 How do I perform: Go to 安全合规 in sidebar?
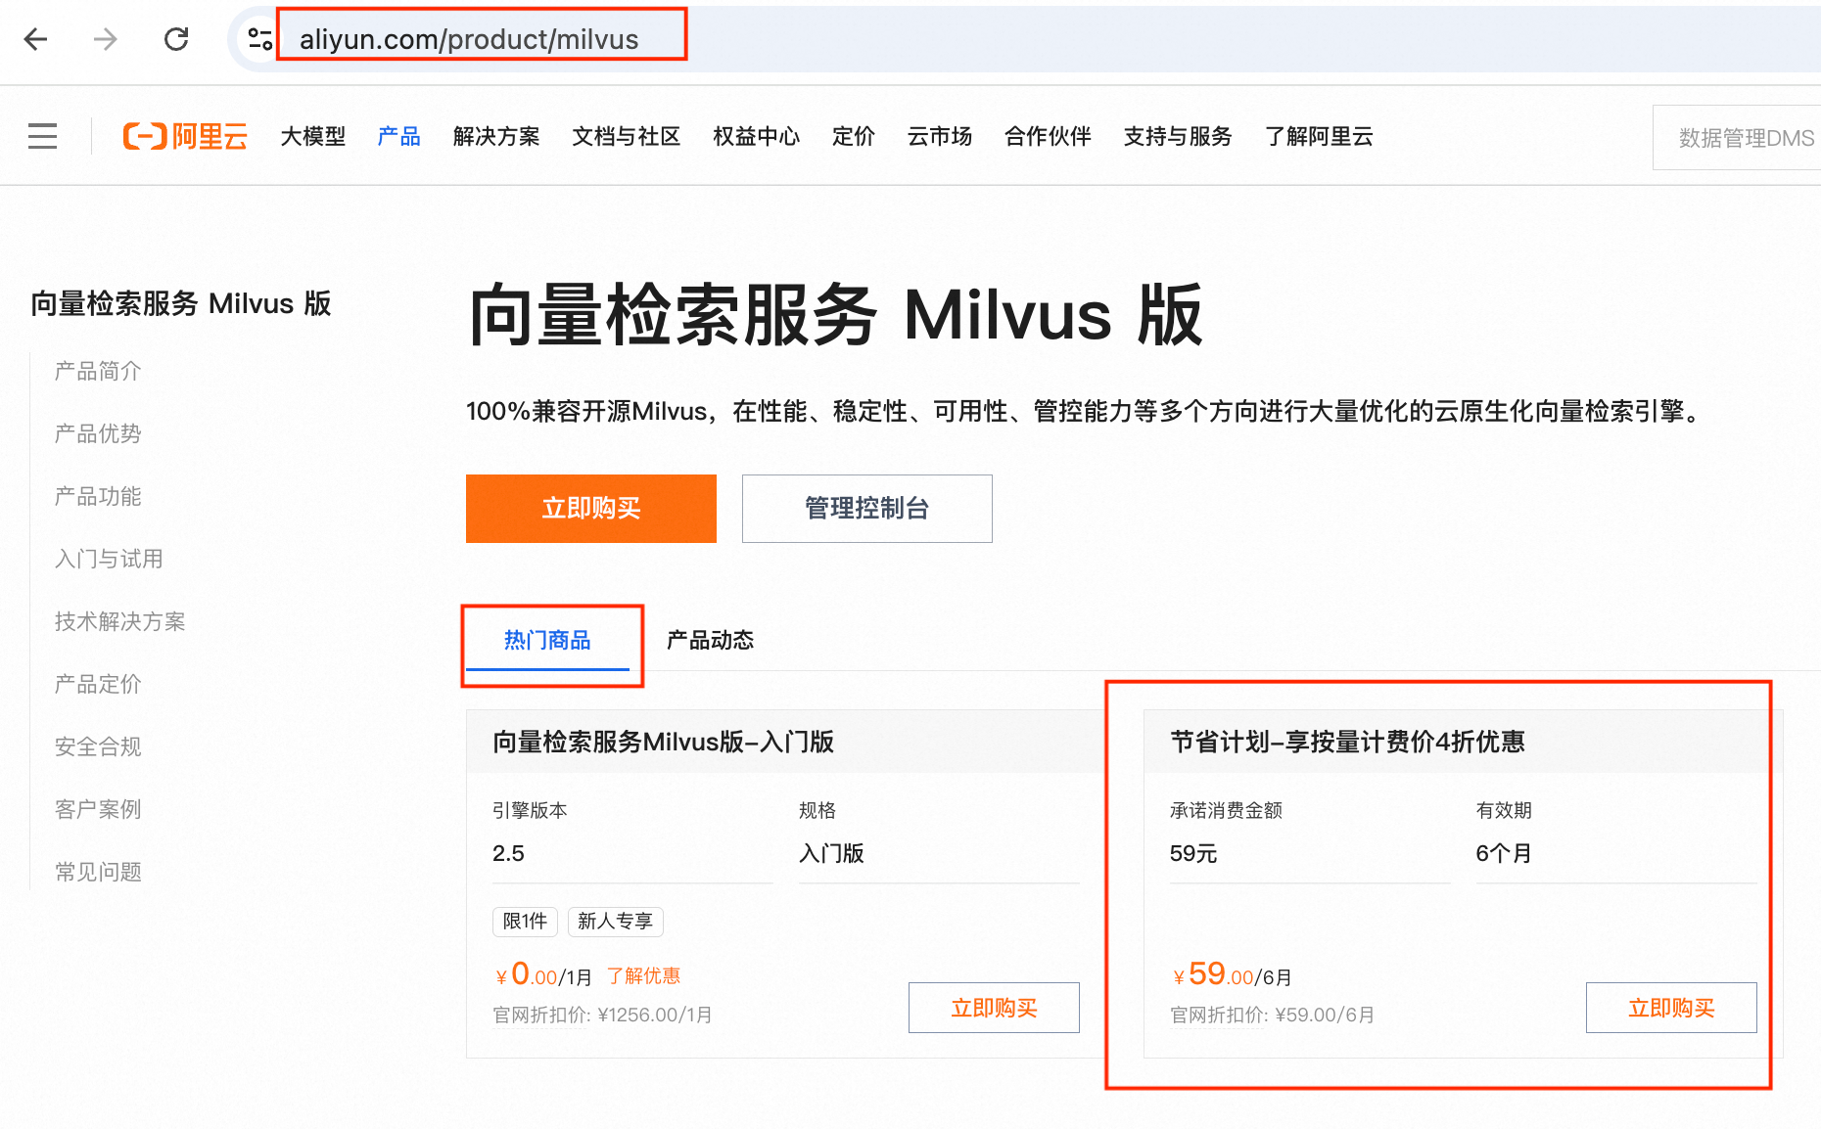coord(98,746)
